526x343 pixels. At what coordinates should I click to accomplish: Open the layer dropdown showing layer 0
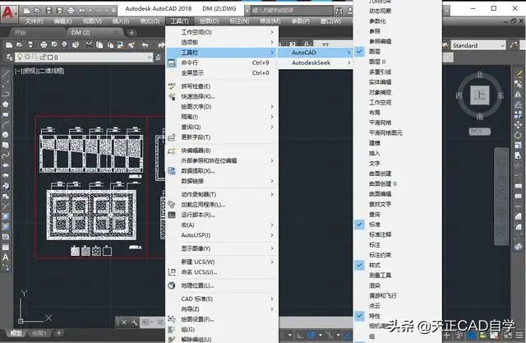(84, 58)
